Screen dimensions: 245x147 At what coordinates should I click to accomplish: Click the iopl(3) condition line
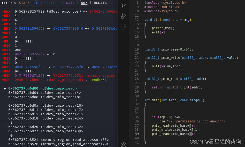168,117
